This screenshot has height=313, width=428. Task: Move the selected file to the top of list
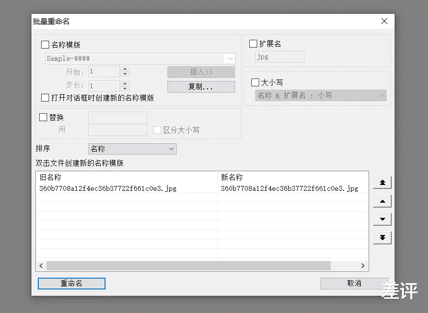[382, 182]
